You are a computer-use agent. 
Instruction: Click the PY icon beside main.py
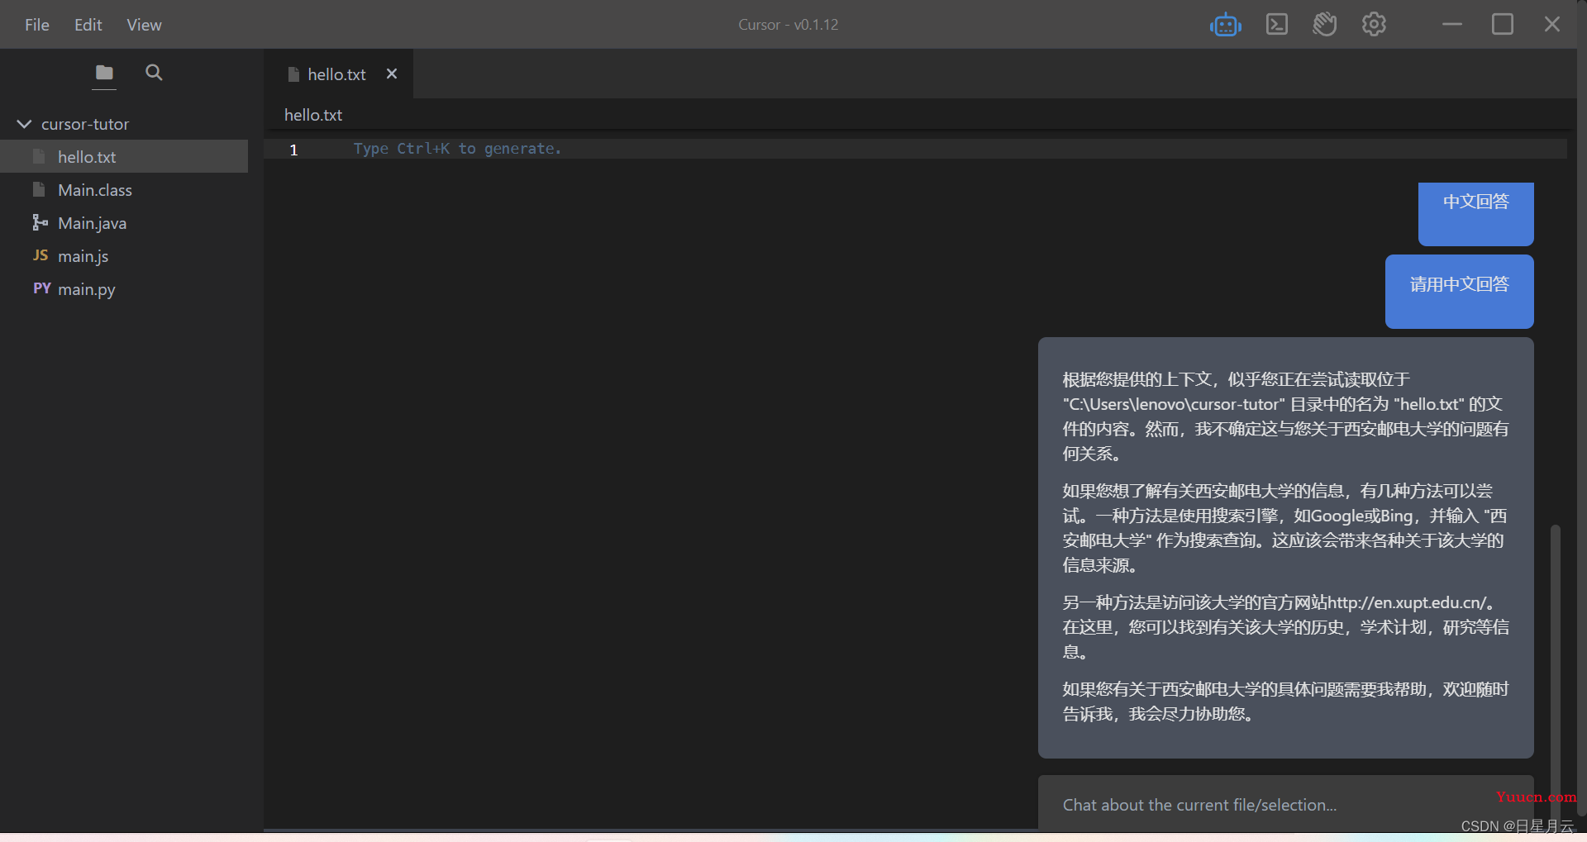pos(42,288)
